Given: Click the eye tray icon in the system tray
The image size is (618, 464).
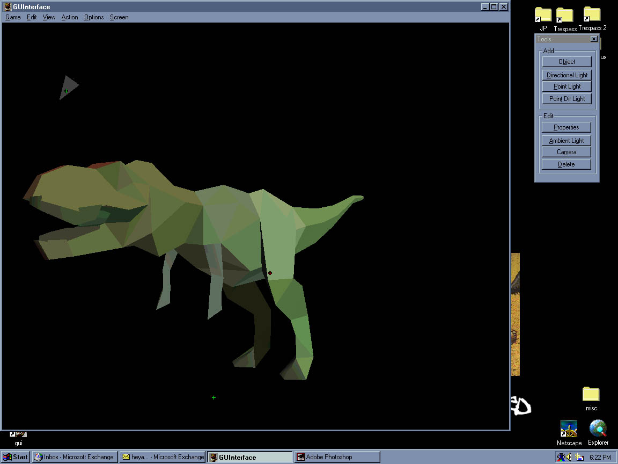Looking at the screenshot, I should (x=561, y=458).
